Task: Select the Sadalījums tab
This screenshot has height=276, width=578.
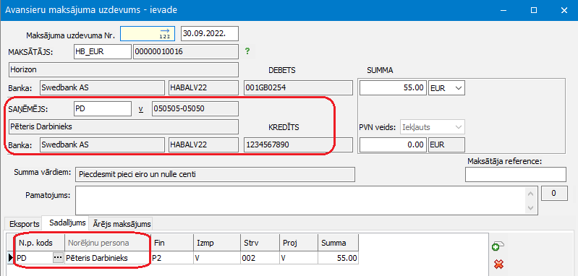Action: click(x=65, y=223)
